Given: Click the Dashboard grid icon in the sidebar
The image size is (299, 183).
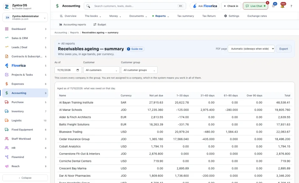Looking at the screenshot, I should pyautogui.click(x=7, y=29).
